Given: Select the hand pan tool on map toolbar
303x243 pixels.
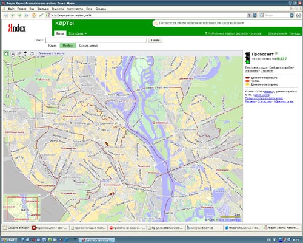Looking at the screenshot, I should [x=7, y=53].
